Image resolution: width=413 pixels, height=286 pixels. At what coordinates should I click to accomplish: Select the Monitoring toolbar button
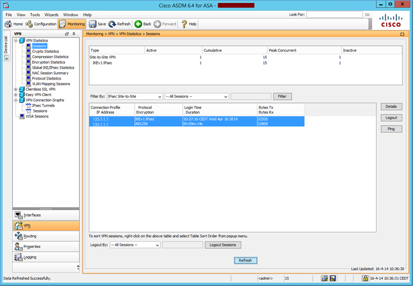point(72,24)
